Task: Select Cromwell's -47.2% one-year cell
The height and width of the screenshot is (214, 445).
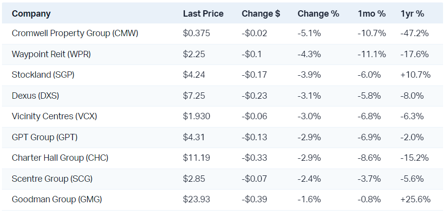Action: point(414,34)
